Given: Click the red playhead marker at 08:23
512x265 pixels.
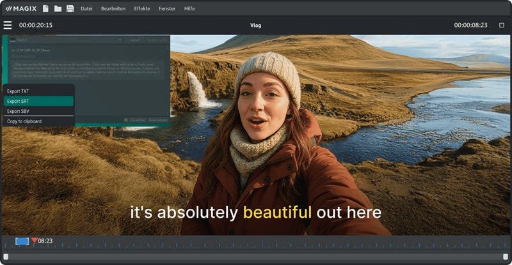Looking at the screenshot, I should (x=35, y=241).
